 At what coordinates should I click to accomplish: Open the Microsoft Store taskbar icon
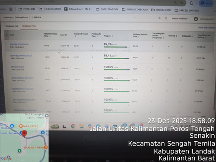click(x=115, y=126)
